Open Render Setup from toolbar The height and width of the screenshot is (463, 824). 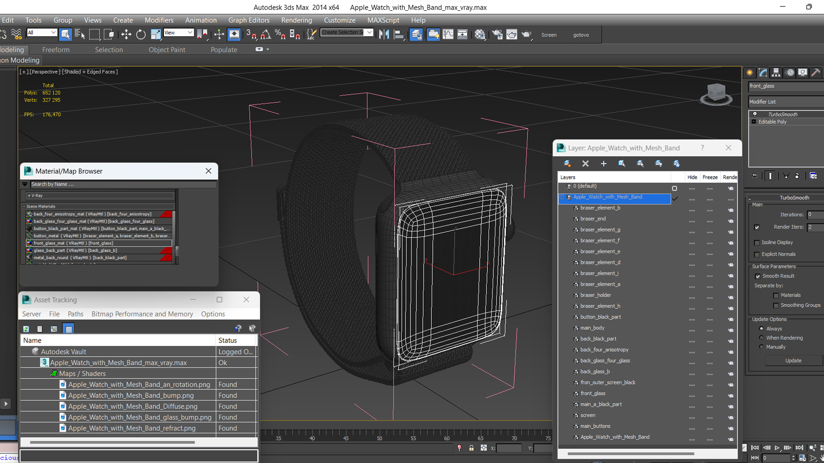497,34
